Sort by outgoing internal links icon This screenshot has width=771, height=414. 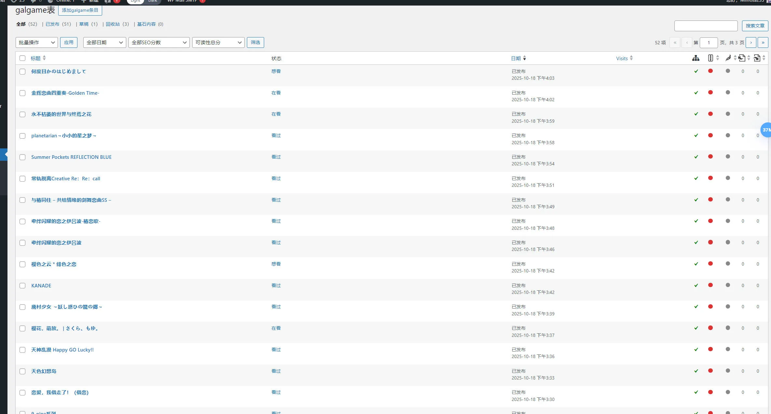point(742,58)
